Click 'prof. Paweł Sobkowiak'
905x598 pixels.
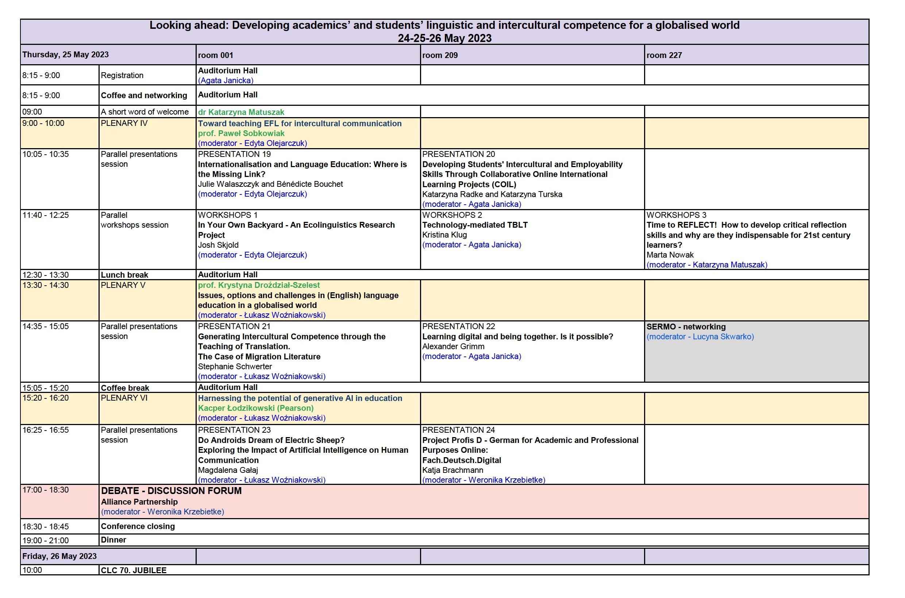click(x=241, y=134)
